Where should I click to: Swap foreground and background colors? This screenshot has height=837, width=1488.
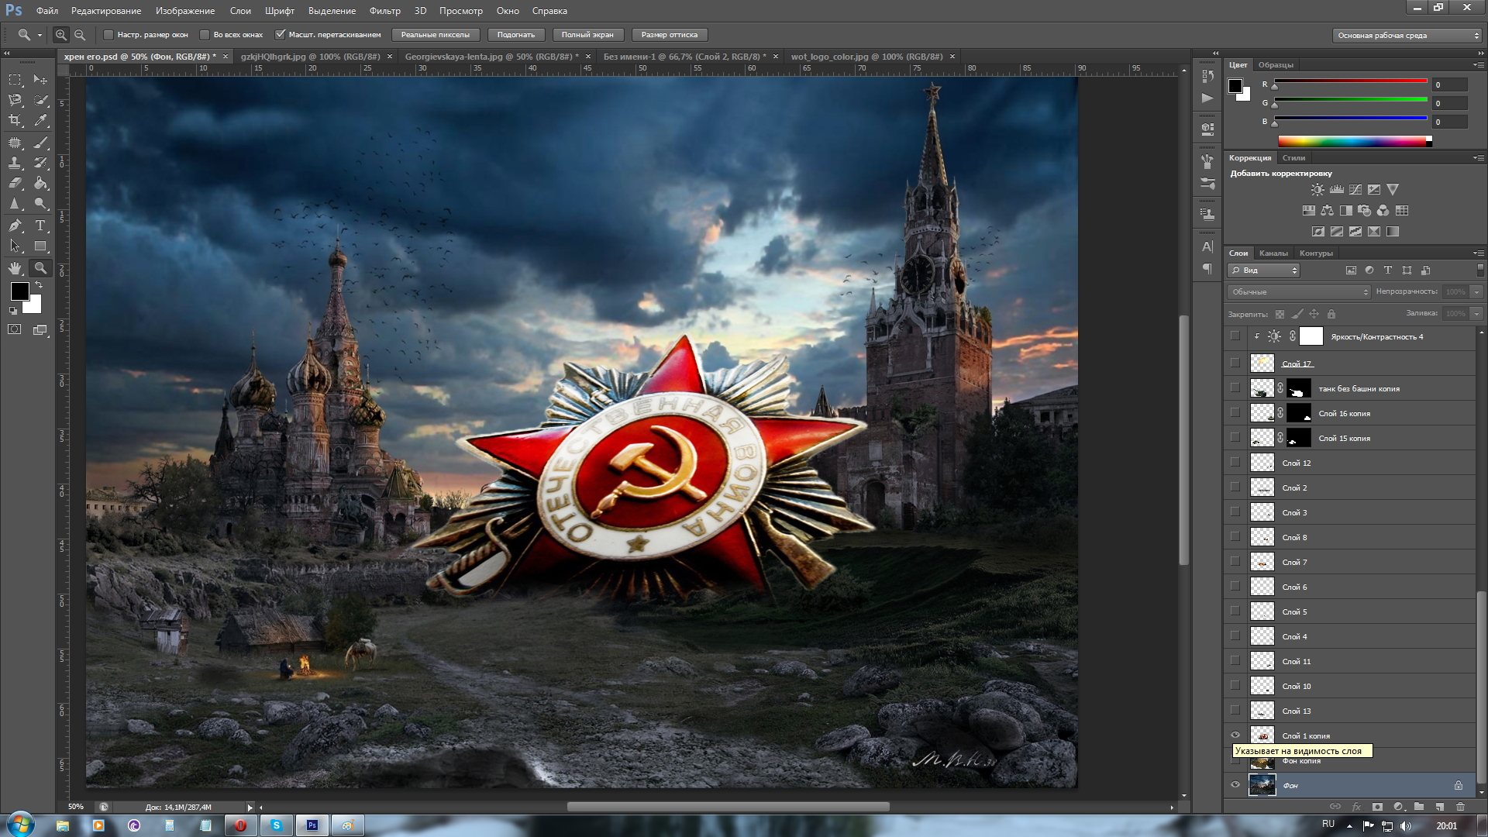pos(38,285)
